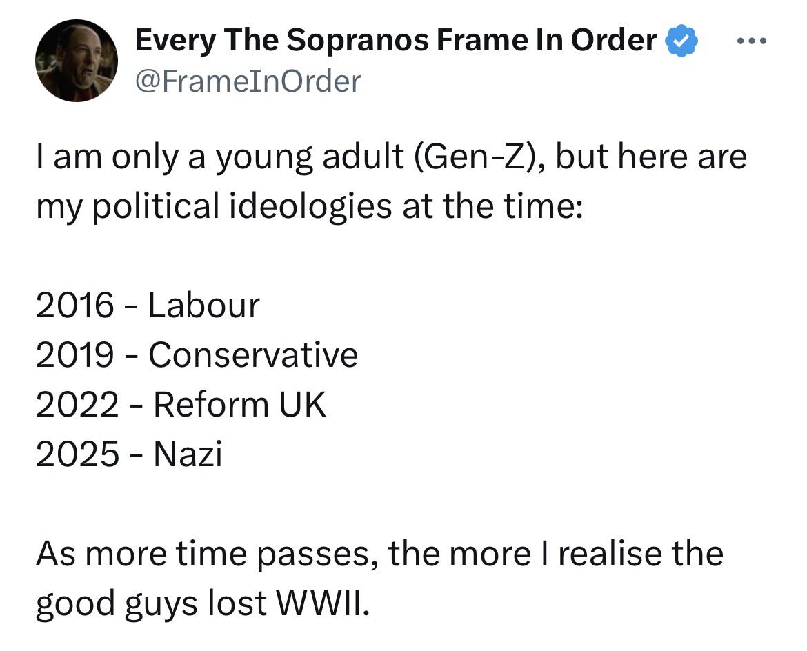Click the @FrameInOrder handle

tap(248, 81)
